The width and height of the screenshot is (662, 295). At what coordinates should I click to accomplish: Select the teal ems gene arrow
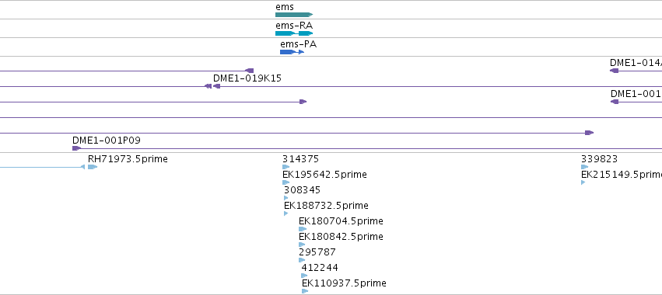tap(294, 15)
